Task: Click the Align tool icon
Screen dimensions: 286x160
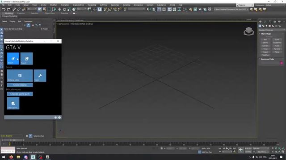Action: click(x=154, y=9)
